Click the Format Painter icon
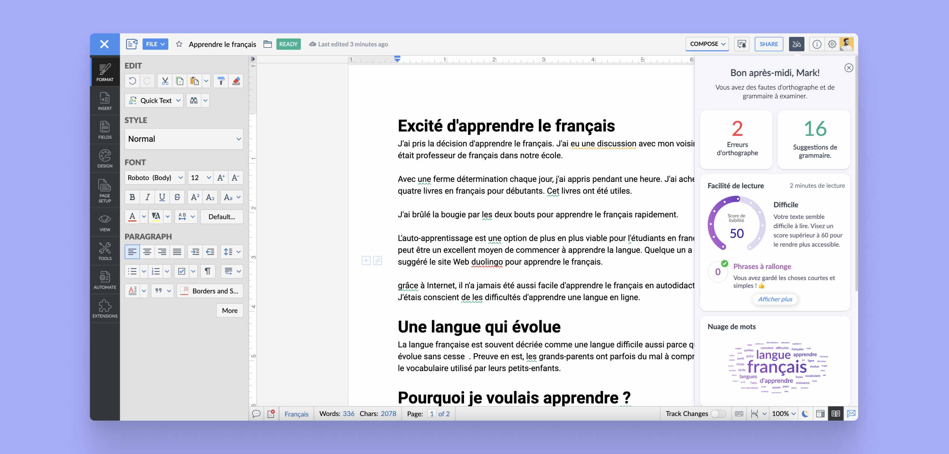Screen dimensions: 949x454 point(221,81)
